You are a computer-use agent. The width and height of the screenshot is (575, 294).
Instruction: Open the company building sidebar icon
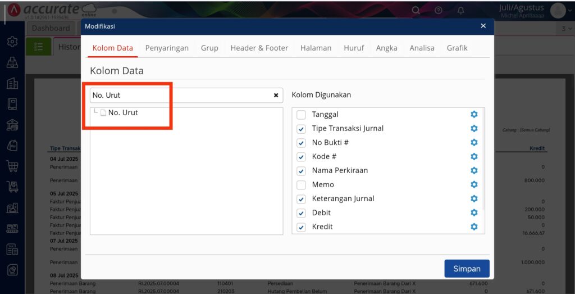pyautogui.click(x=12, y=83)
